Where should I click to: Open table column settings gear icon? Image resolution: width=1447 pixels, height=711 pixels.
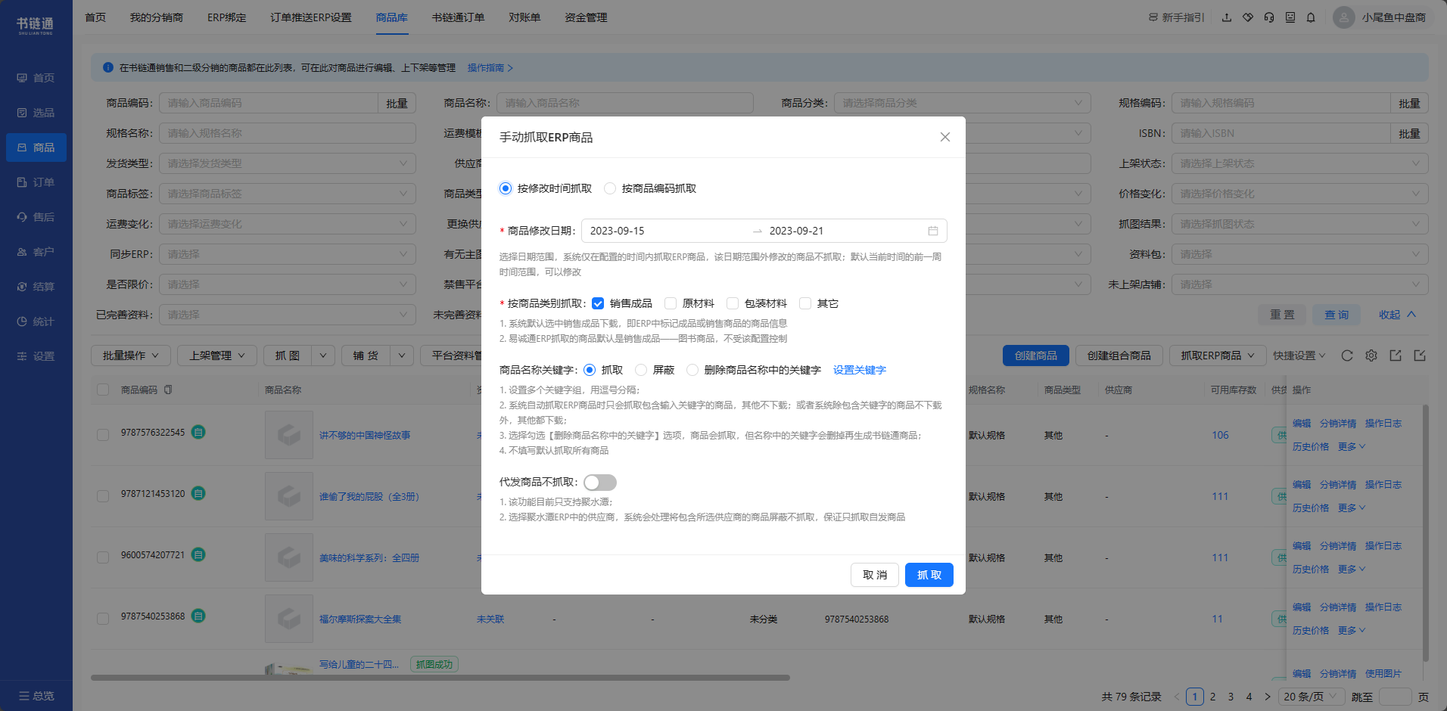coord(1371,355)
